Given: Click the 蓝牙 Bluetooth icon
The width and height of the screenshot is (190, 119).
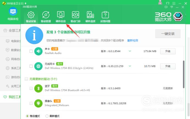Looking at the screenshot, I should click(x=38, y=88).
